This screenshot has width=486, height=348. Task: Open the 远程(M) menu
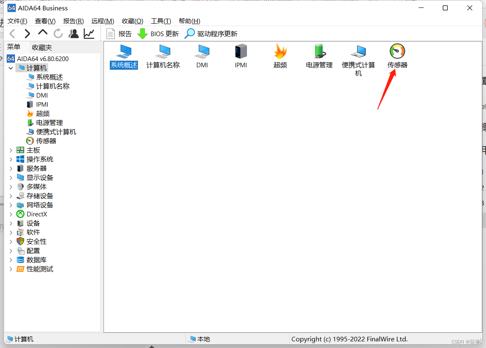[103, 21]
